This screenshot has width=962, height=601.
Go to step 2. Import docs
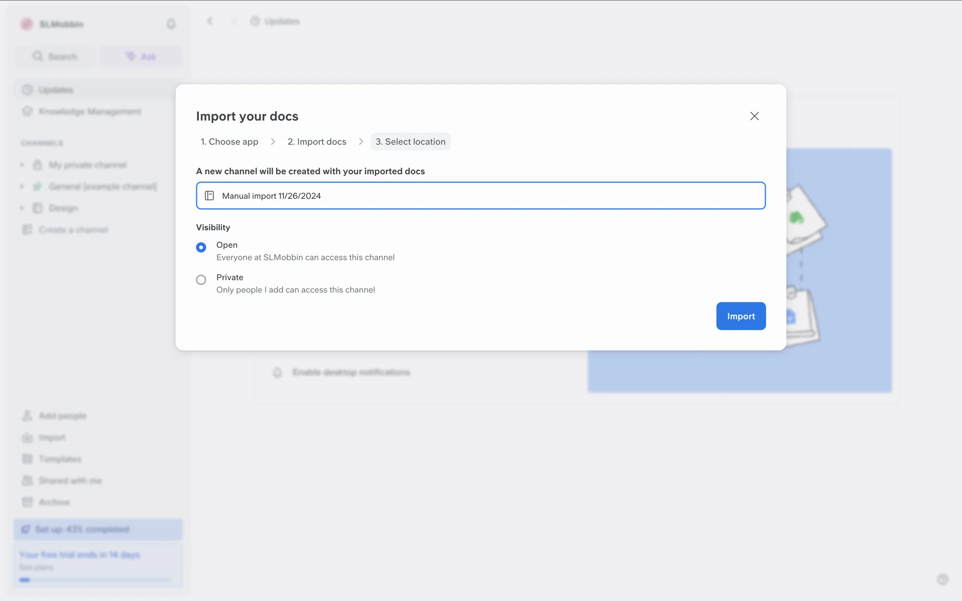click(x=317, y=142)
